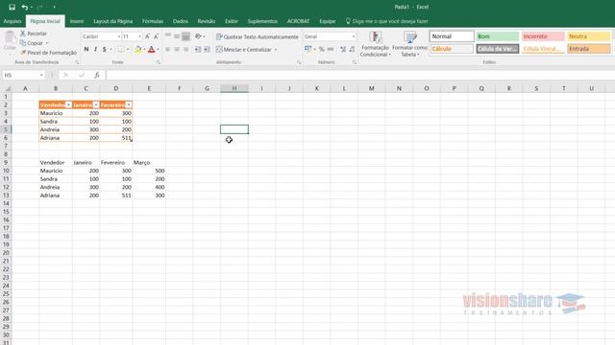Open the Janeiro column filter dropdown

96,104
